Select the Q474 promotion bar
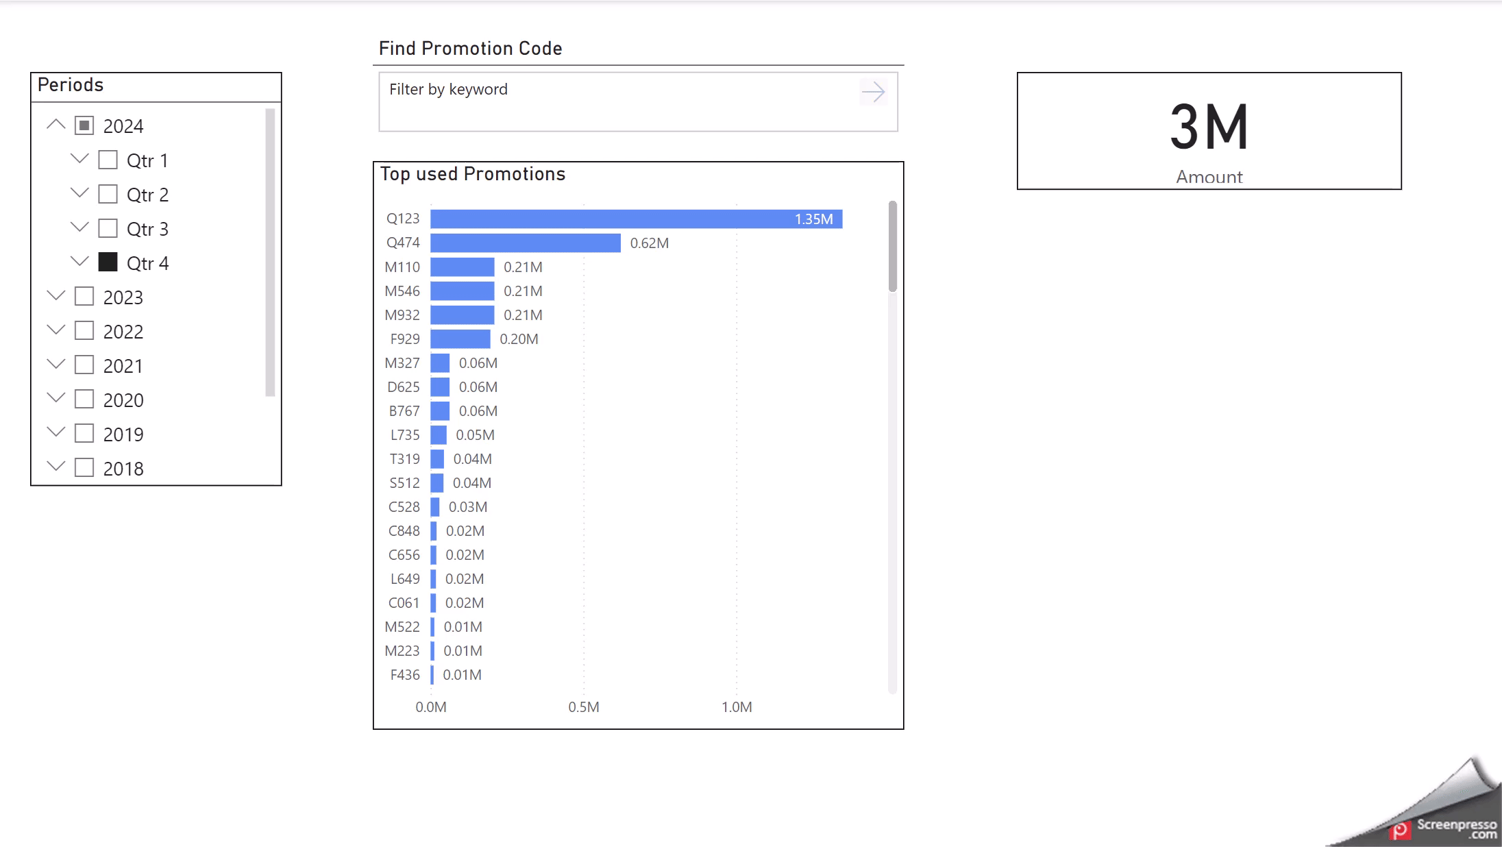The height and width of the screenshot is (847, 1502). 525,243
